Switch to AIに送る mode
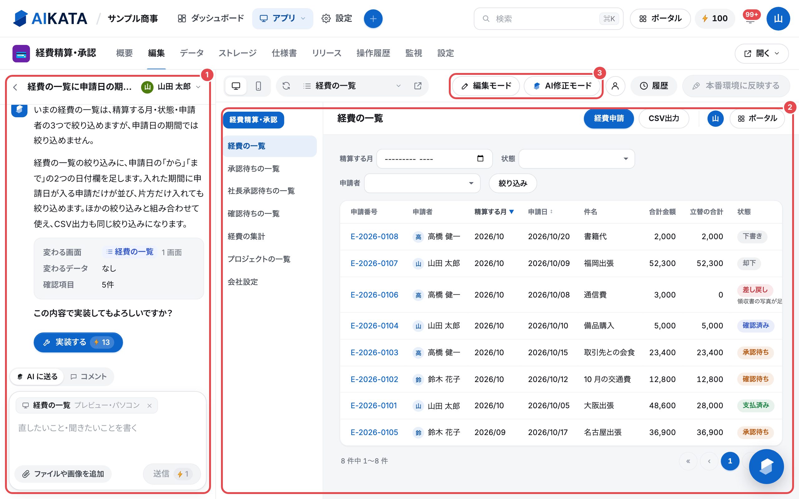Image resolution: width=799 pixels, height=499 pixels. point(37,376)
